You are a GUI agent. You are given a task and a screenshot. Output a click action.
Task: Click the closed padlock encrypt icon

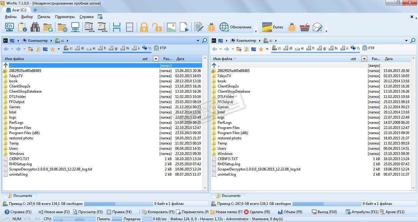[144, 27]
